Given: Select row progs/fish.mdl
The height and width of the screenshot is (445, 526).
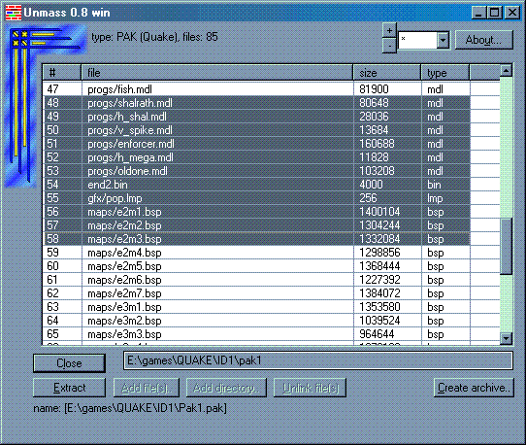Looking at the screenshot, I should (256, 89).
